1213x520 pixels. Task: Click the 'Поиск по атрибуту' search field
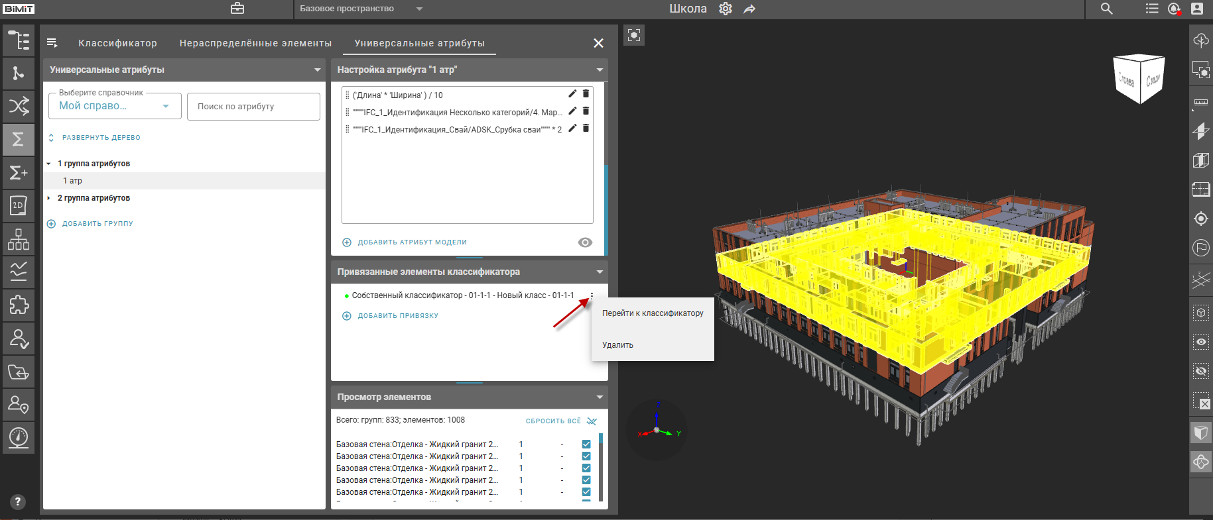pos(253,107)
